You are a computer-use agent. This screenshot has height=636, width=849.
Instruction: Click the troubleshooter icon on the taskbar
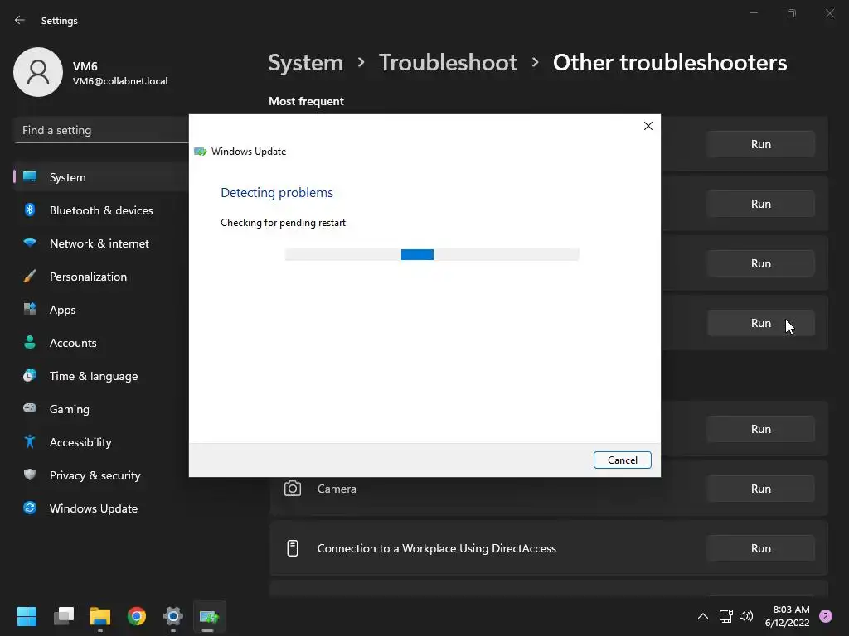209,616
